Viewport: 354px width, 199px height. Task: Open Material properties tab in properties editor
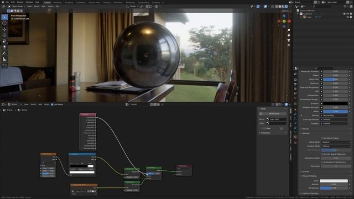[x=295, y=137]
